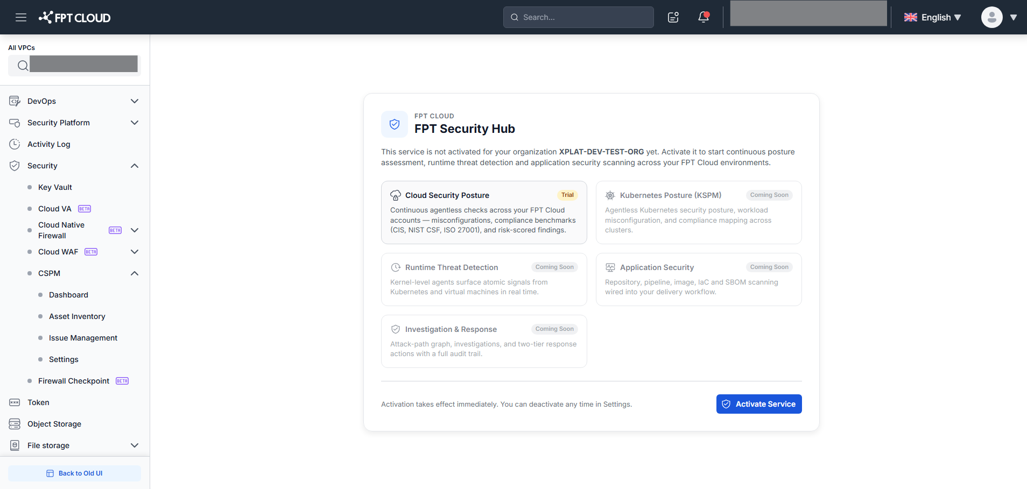Image resolution: width=1027 pixels, height=489 pixels.
Task: Open the task list icon beside search
Action: tap(673, 17)
